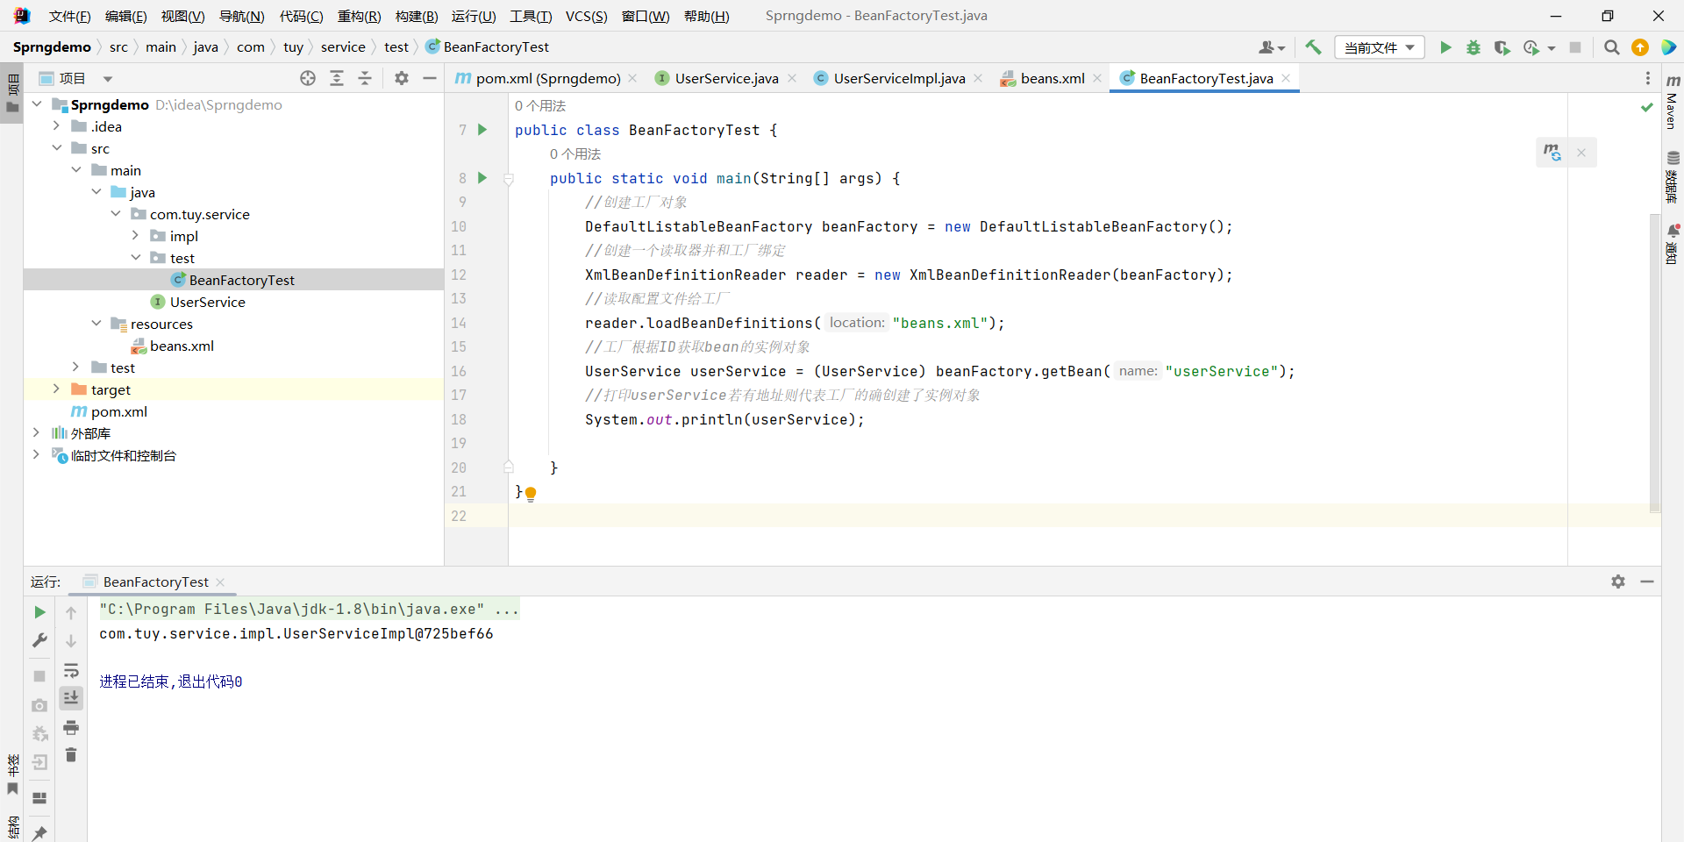Open project panel gear options
Image resolution: width=1684 pixels, height=842 pixels.
point(402,78)
